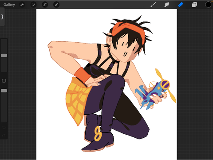This screenshot has width=213, height=160.
Task: Adjust the brush opacity slider handle
Action: (4, 91)
